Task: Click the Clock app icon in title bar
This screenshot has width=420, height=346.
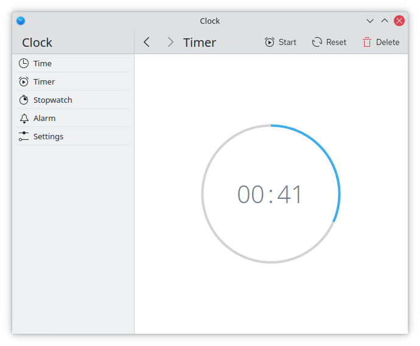Action: coord(21,21)
